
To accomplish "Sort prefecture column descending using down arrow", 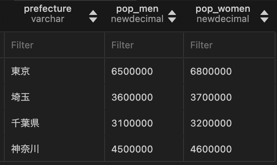I will coord(93,20).
